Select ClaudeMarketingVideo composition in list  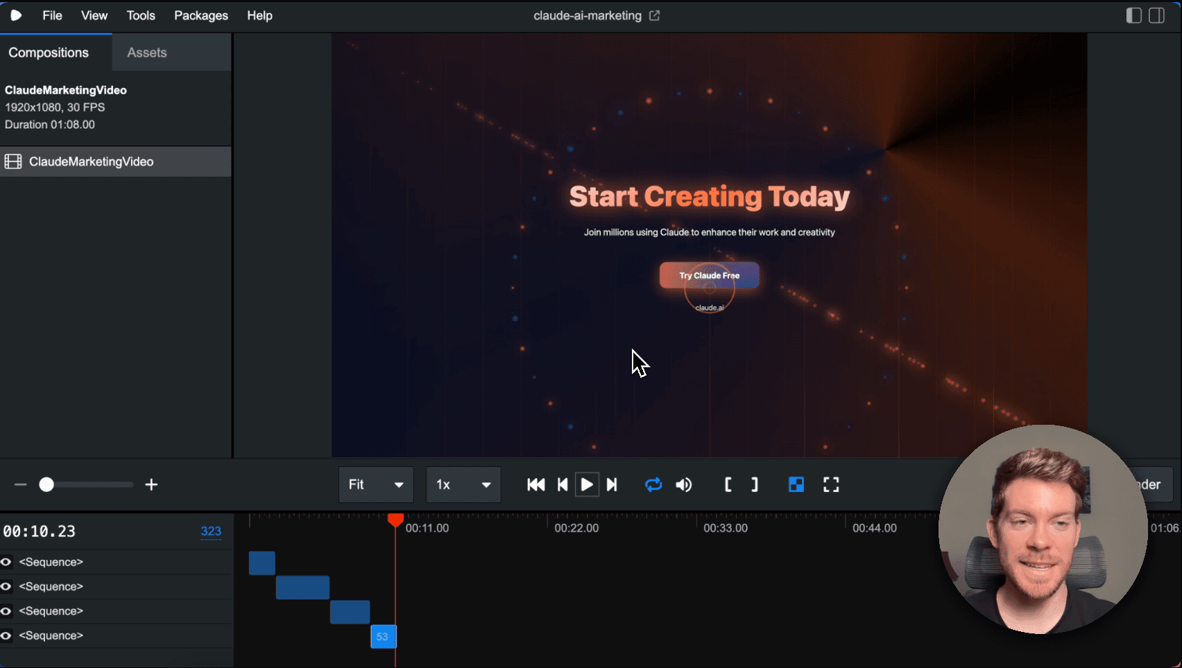115,161
